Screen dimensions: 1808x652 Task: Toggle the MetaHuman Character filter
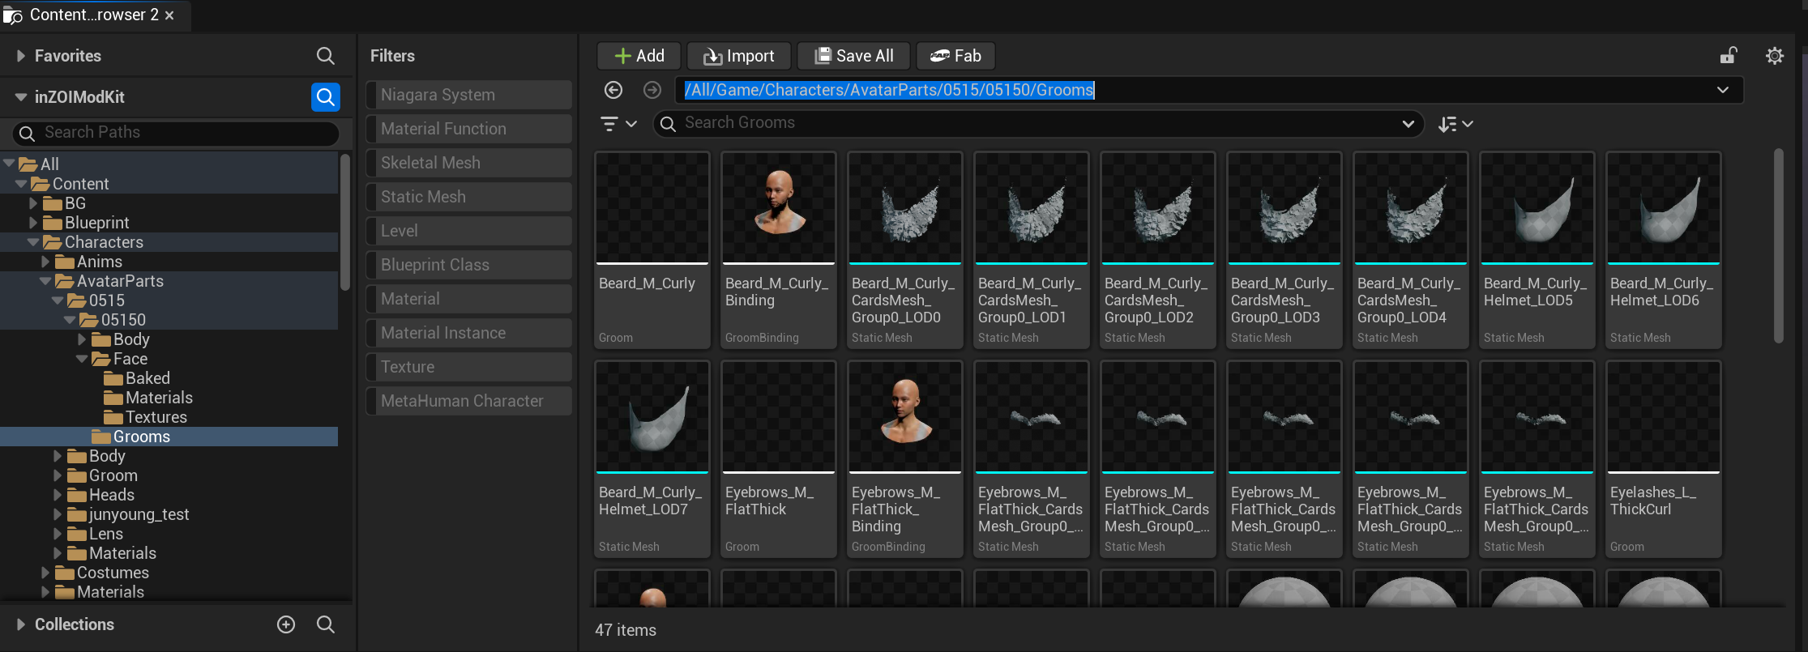[469, 401]
